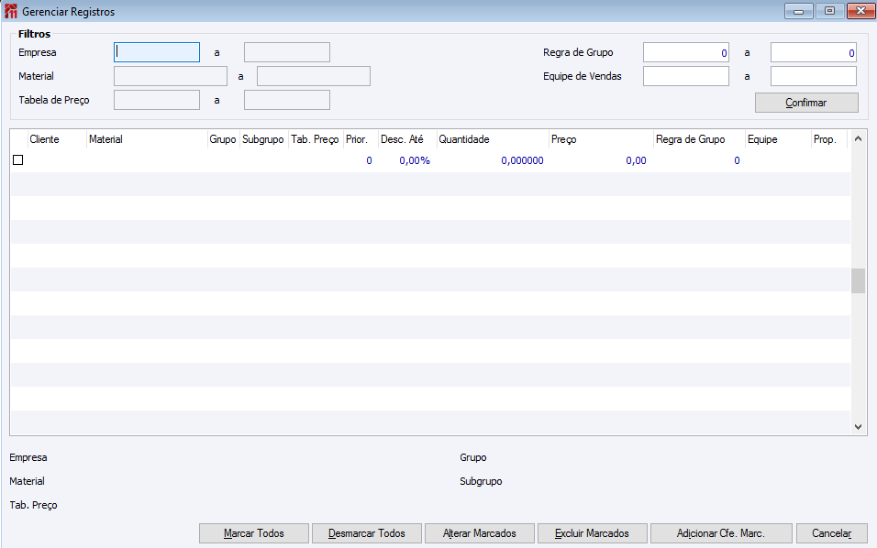
Task: Click the Desc. Até column header
Action: coord(407,139)
